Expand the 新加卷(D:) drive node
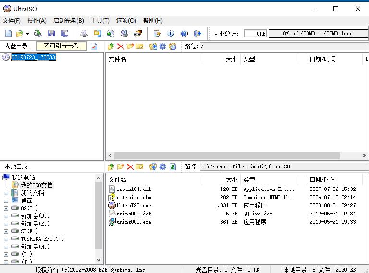This screenshot has width=369, height=273. coord(6,216)
